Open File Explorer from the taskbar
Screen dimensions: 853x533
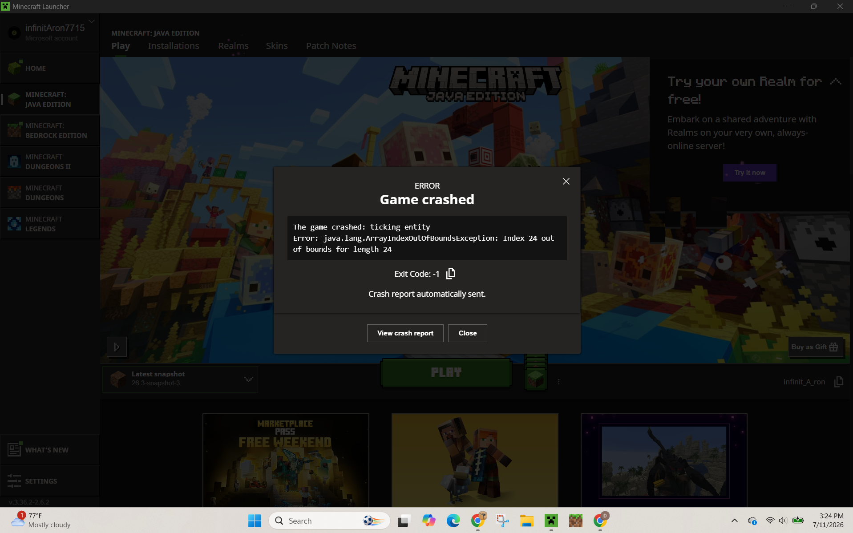(x=527, y=521)
